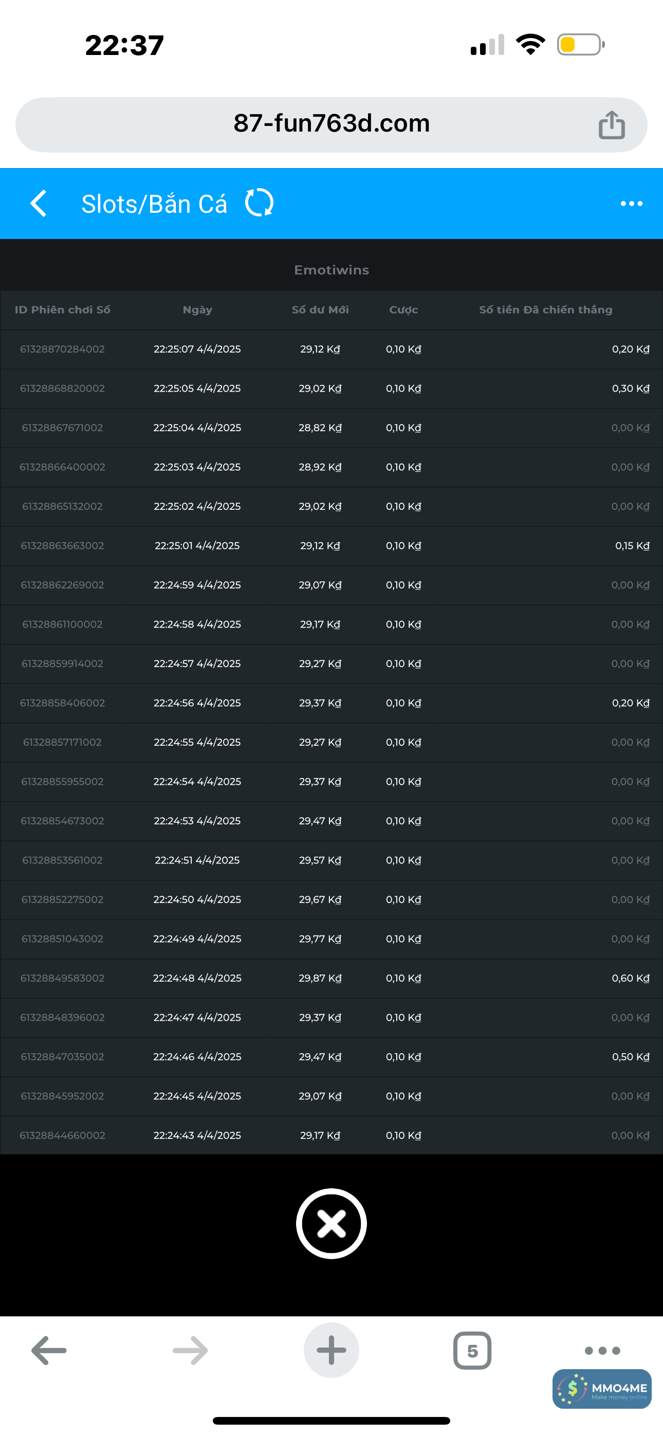Select the ID Phiên chơi Số column header
The height and width of the screenshot is (1437, 663).
(x=63, y=309)
